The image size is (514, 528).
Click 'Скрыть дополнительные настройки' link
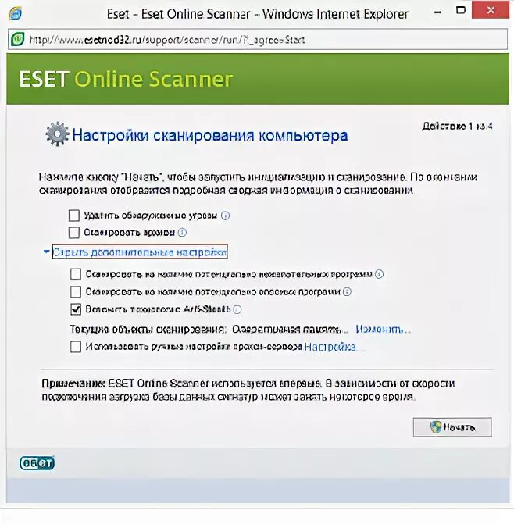(140, 252)
